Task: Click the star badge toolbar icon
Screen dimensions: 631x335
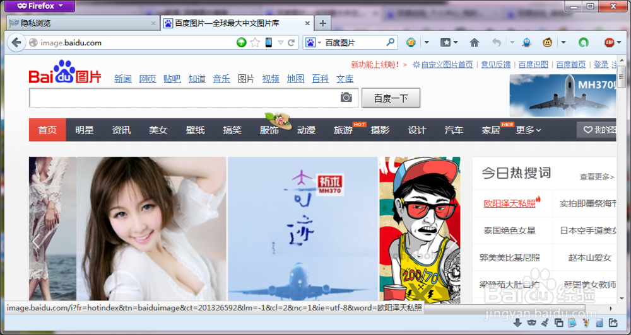Action: [411, 42]
